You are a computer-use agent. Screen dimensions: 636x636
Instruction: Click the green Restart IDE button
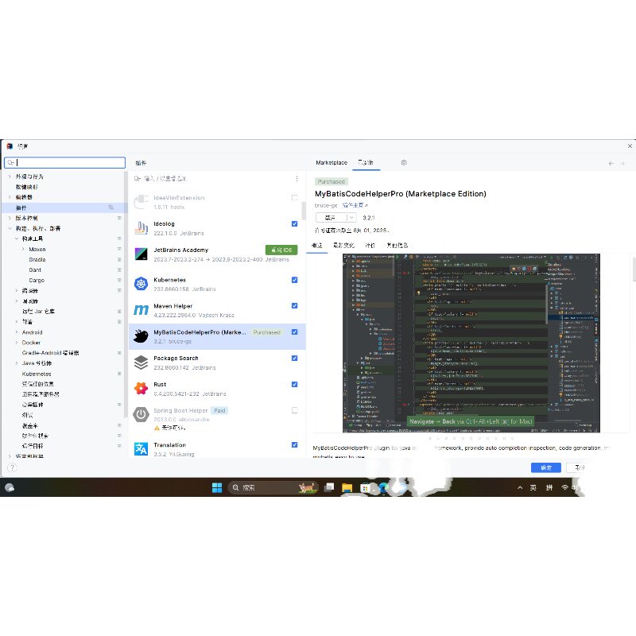point(281,250)
